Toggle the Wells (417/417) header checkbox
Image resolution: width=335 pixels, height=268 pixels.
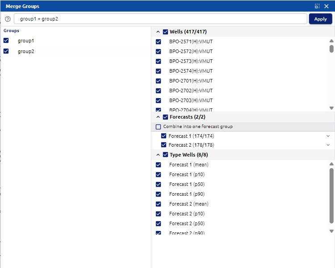click(165, 32)
